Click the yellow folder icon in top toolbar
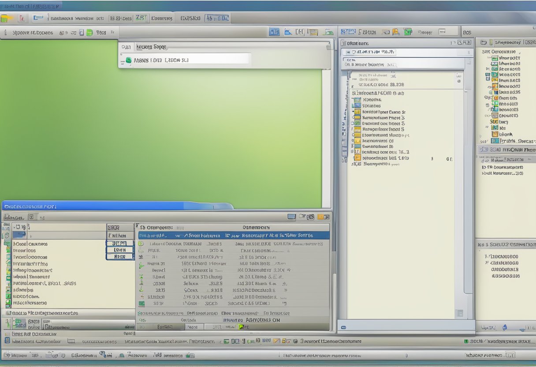This screenshot has width=536, height=367. point(6,18)
